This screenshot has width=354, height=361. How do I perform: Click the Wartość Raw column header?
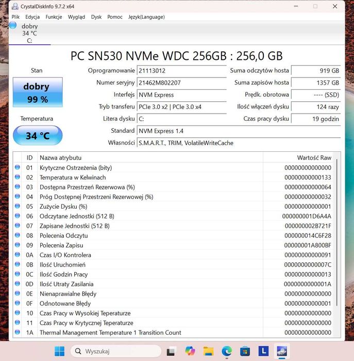pyautogui.click(x=298, y=158)
